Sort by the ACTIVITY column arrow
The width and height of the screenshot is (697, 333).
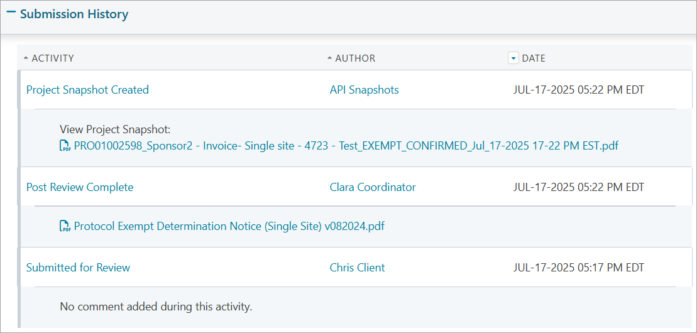pos(26,58)
